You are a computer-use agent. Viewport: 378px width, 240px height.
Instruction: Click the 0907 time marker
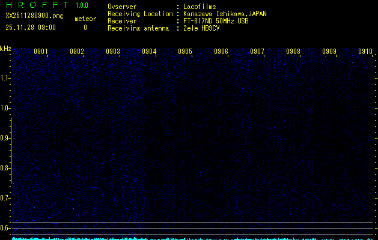click(257, 52)
